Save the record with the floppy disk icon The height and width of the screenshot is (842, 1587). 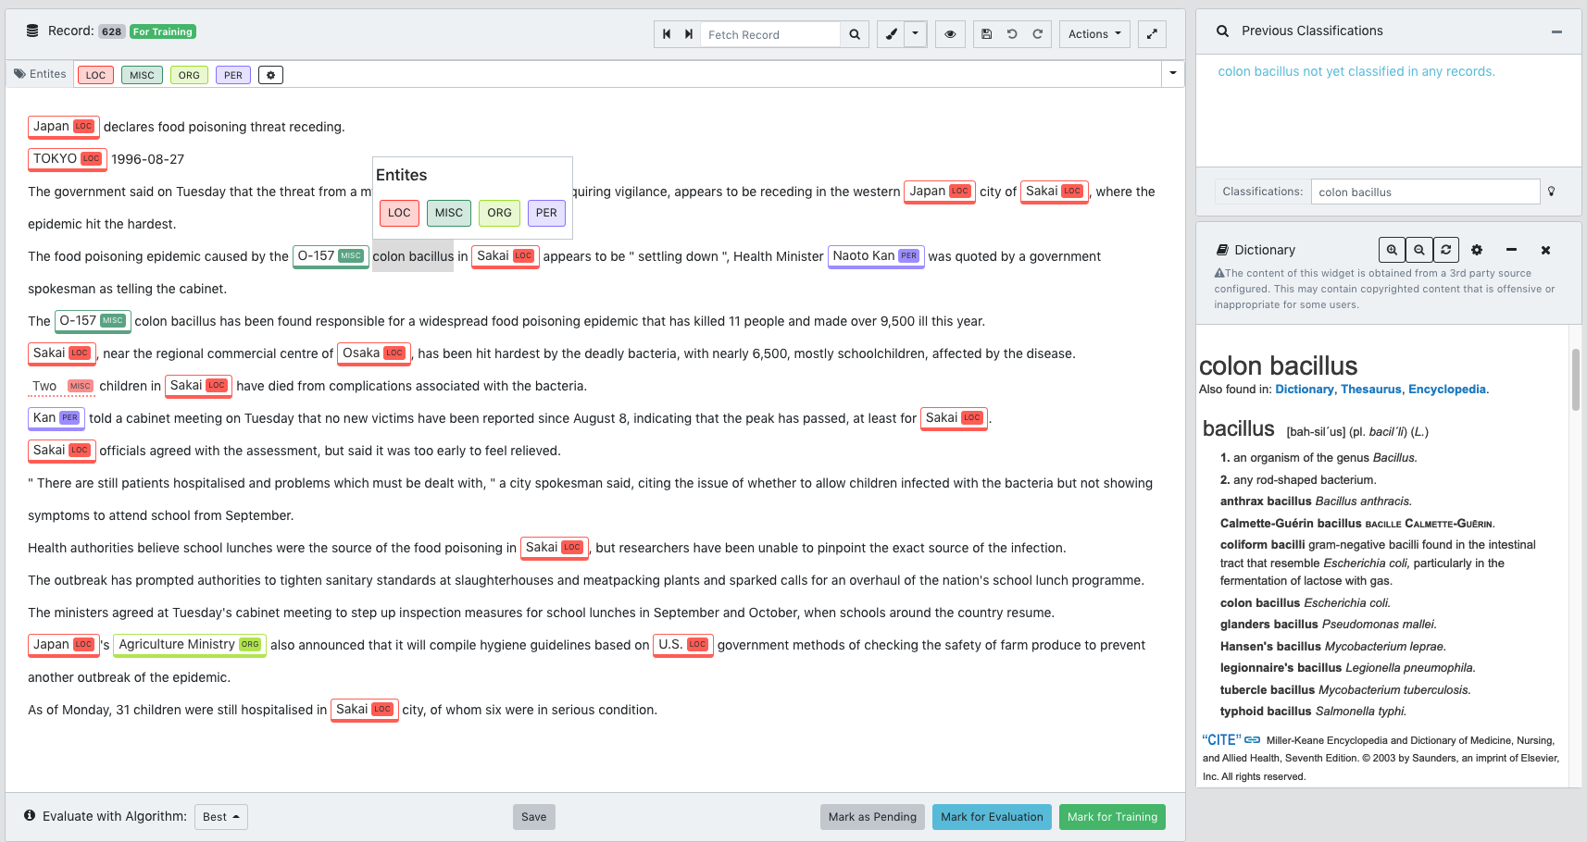[x=985, y=33]
